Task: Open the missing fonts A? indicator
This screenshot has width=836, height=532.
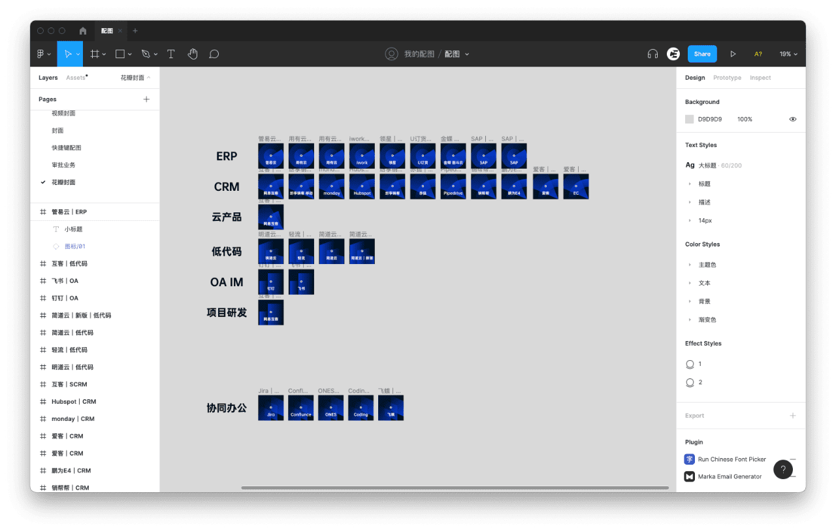Action: tap(758, 54)
